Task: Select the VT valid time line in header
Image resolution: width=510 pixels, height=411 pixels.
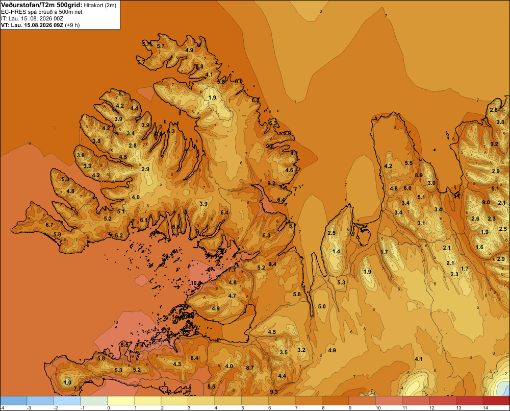Action: [40, 25]
